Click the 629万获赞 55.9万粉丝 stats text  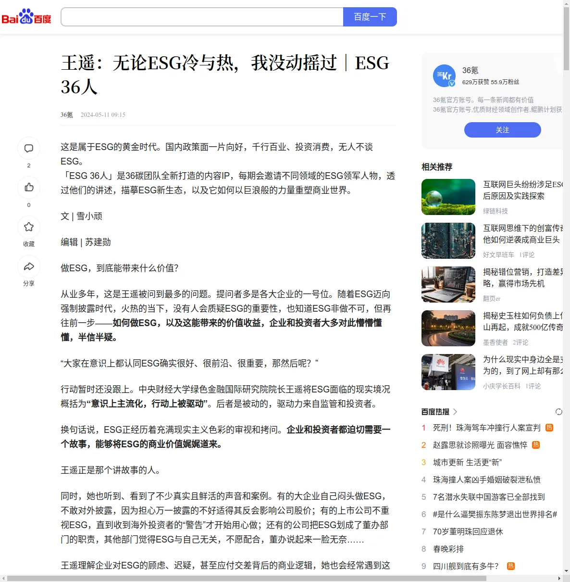(491, 82)
